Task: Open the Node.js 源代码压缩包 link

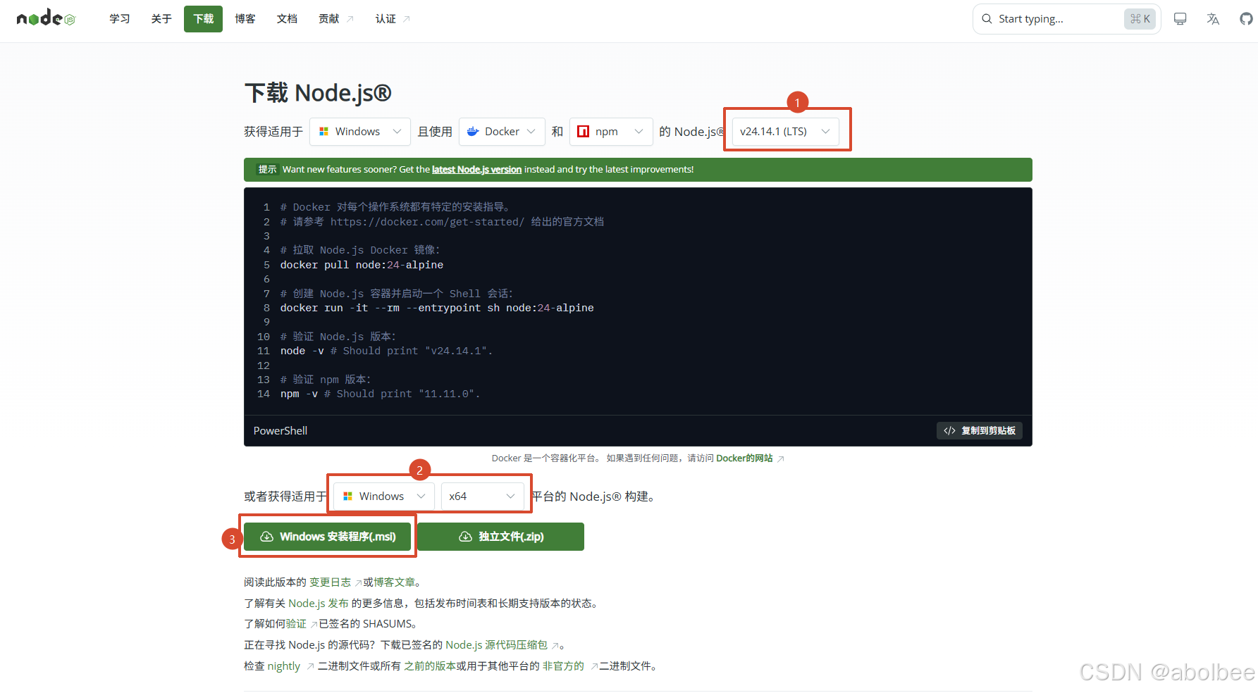Action: tap(497, 645)
